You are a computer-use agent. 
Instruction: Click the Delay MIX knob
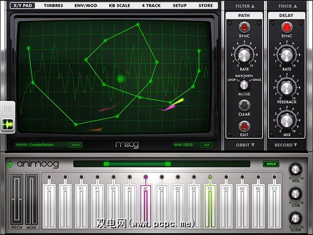pyautogui.click(x=286, y=120)
